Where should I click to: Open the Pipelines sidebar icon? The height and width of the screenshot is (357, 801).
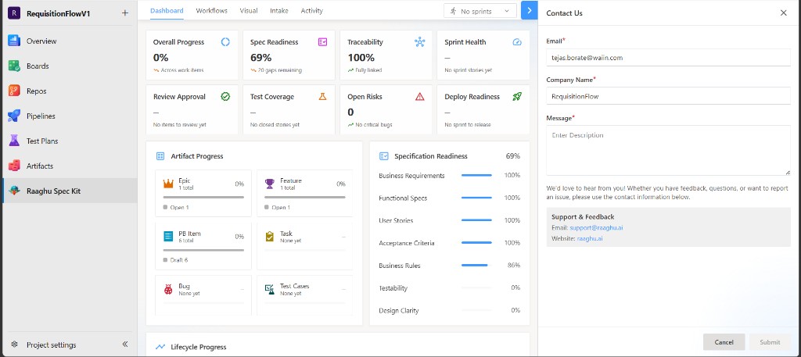coord(14,116)
